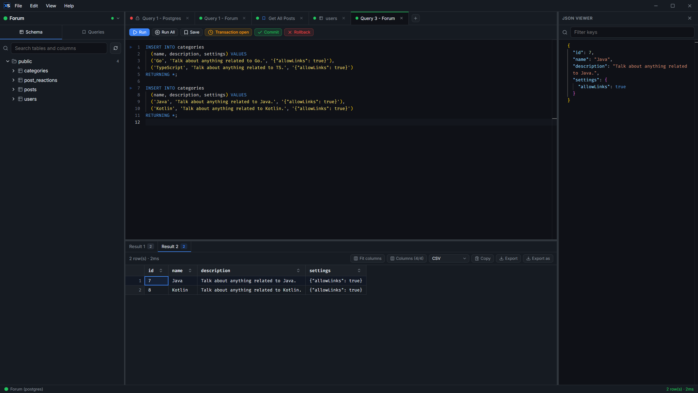Open the Forum connection dropdown chevron
The image size is (698, 393).
tap(118, 18)
